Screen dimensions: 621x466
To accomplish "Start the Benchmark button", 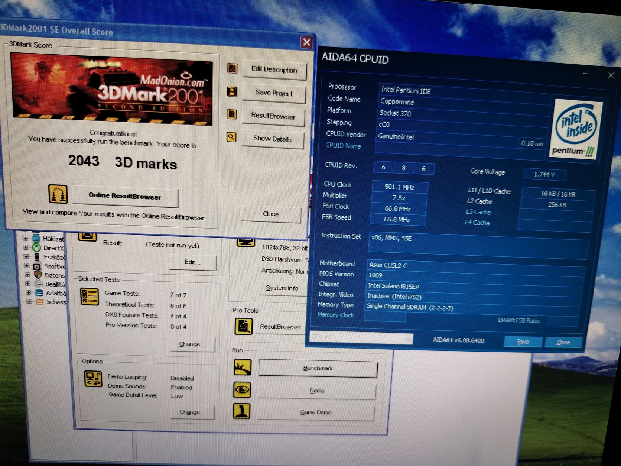I will (318, 368).
